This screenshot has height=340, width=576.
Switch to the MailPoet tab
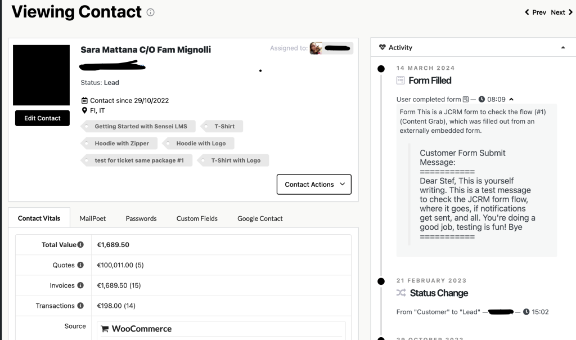point(93,218)
